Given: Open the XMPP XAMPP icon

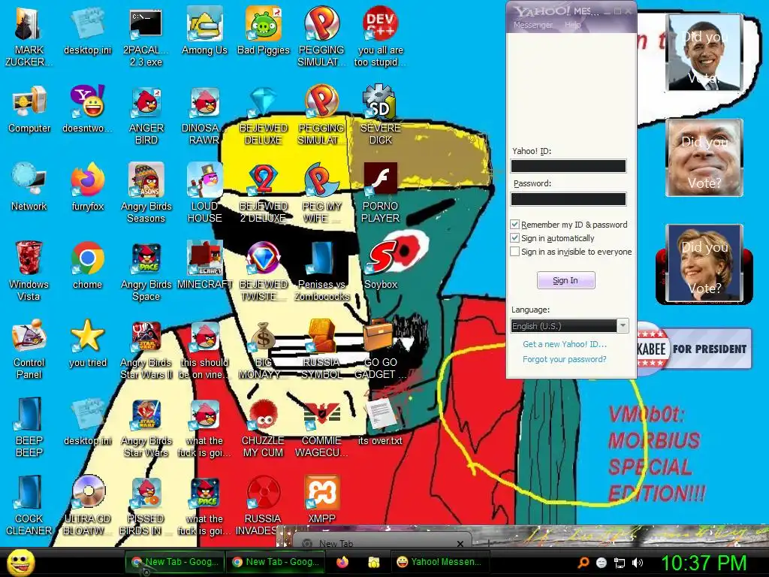Looking at the screenshot, I should [321, 500].
